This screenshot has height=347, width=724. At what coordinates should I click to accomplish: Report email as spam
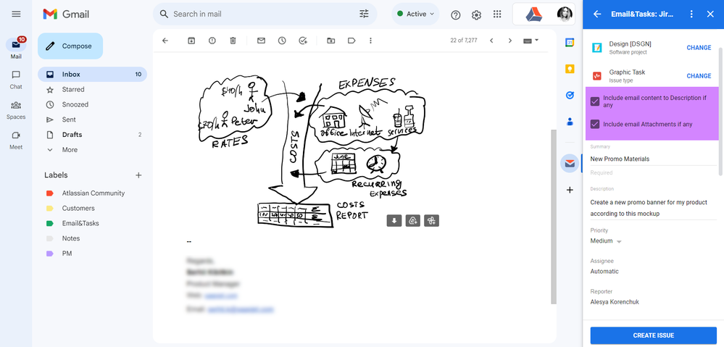[x=212, y=41]
